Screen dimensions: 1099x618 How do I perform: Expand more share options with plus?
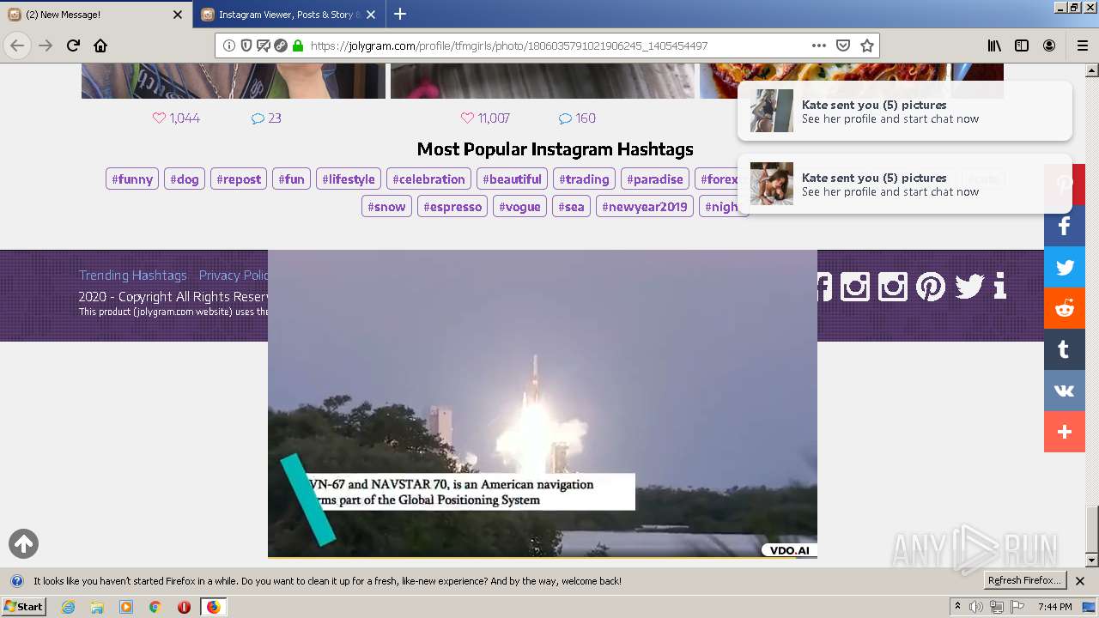point(1065,432)
